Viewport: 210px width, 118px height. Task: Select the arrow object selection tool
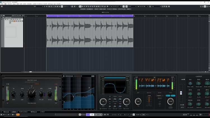[x=80, y=6]
